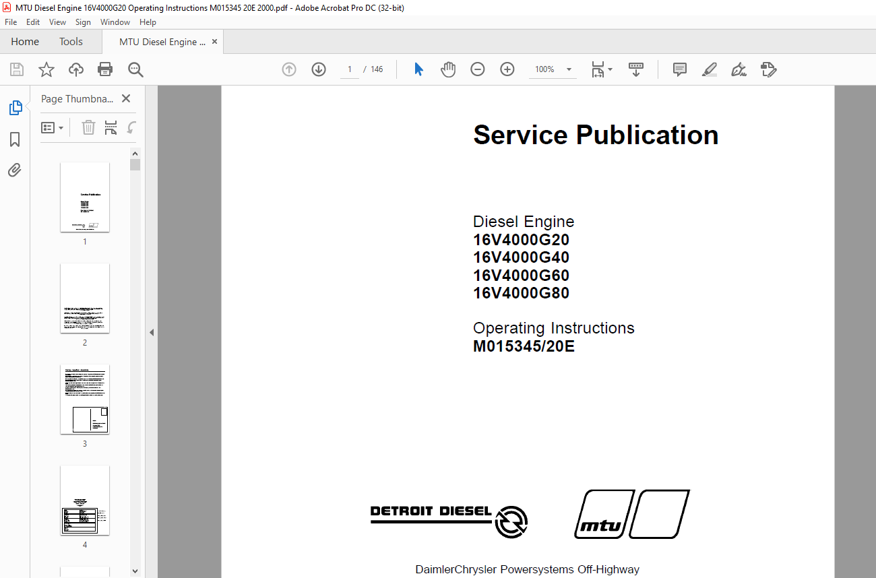The height and width of the screenshot is (578, 876).
Task: Select the Highlight text tool
Action: 710,69
